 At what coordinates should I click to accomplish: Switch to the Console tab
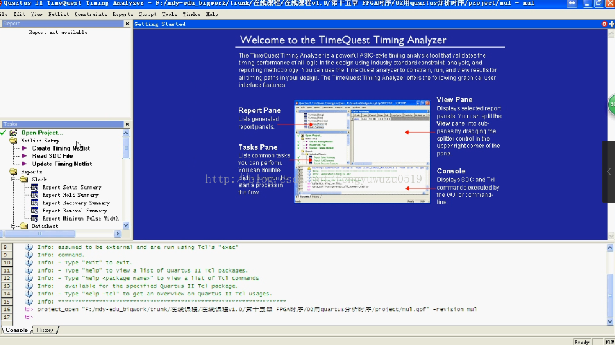click(x=17, y=330)
